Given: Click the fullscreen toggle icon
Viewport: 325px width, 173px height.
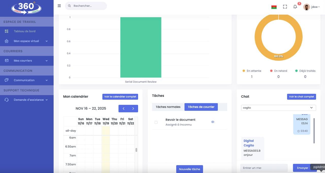Looking at the screenshot, I should pyautogui.click(x=285, y=7).
